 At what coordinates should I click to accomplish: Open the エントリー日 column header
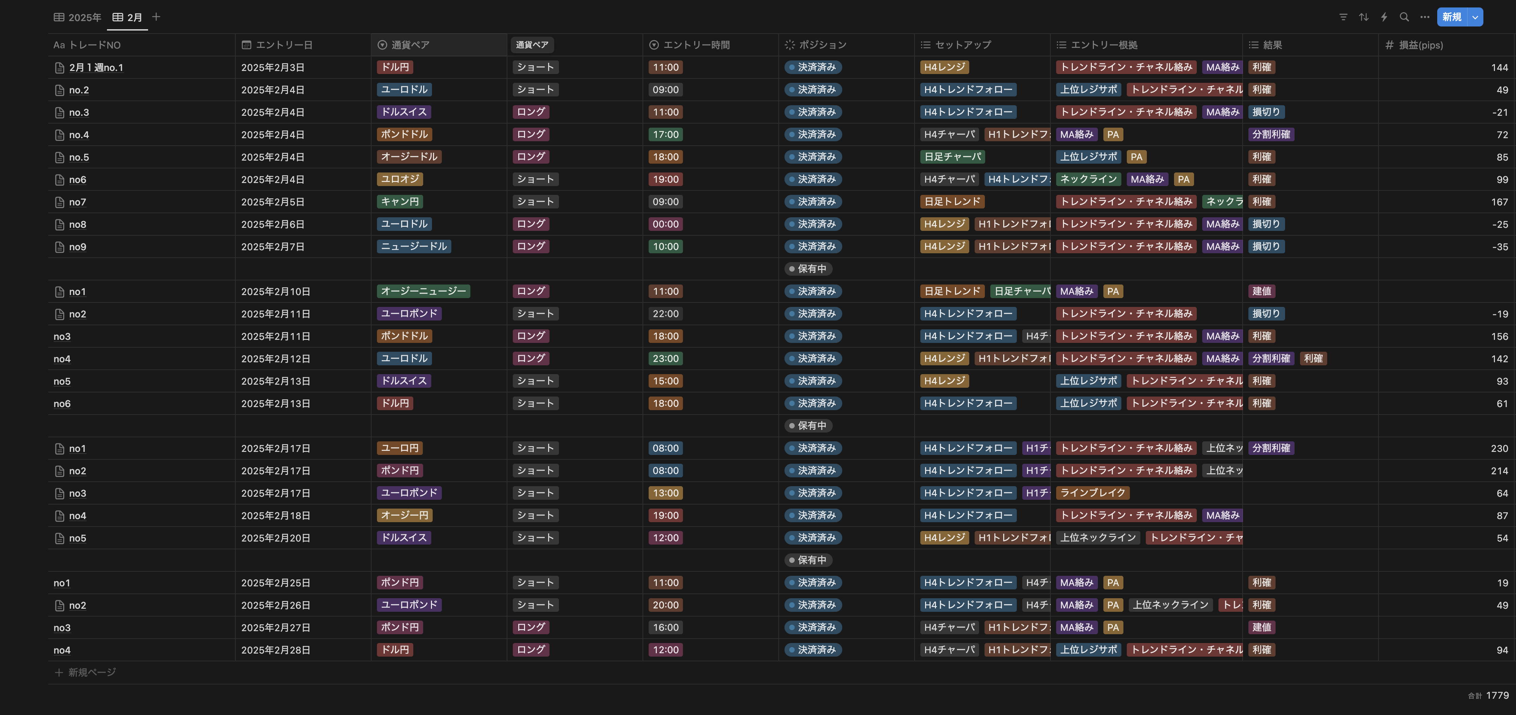click(x=303, y=45)
